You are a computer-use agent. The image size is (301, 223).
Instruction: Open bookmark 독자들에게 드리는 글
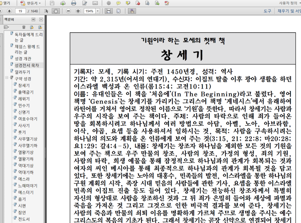pos(29,37)
